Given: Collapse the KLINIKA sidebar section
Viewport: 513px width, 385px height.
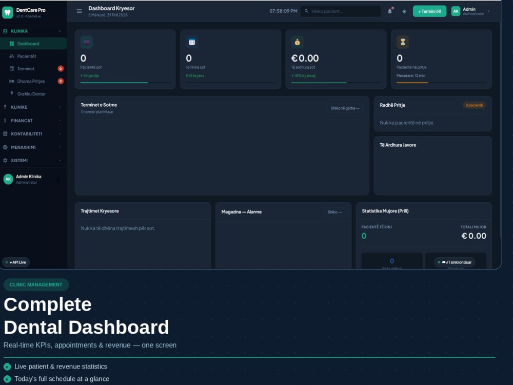Looking at the screenshot, I should (x=60, y=31).
